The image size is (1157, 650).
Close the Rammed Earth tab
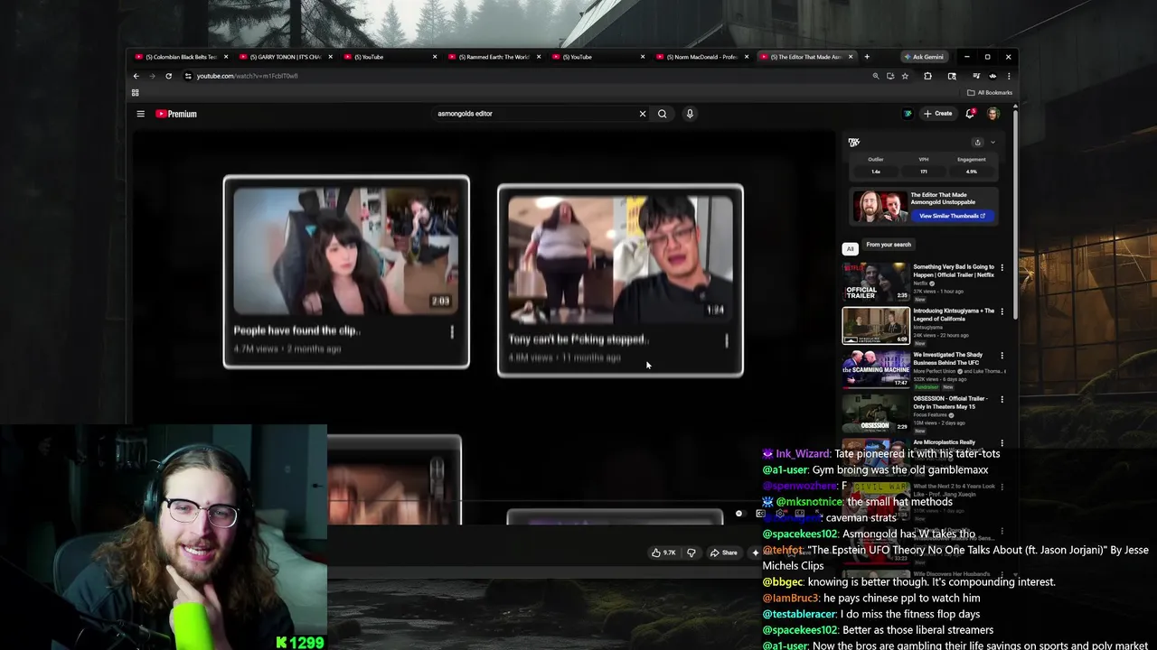click(x=539, y=57)
